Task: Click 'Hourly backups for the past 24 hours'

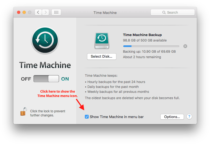Action: [x=116, y=82]
